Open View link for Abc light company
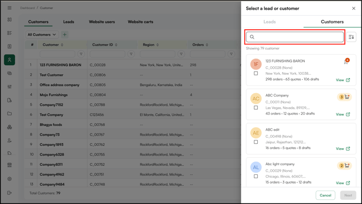This screenshot has width=362, height=204. pos(343,183)
